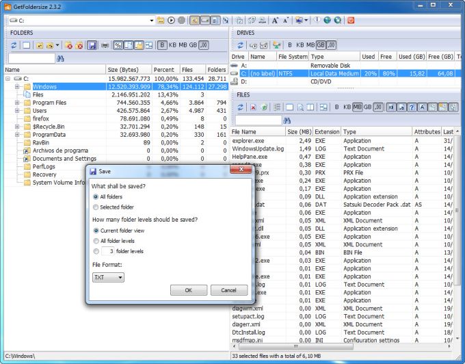This screenshot has height=364, width=465.
Task: Click the grey stop scan button
Action: click(x=181, y=20)
